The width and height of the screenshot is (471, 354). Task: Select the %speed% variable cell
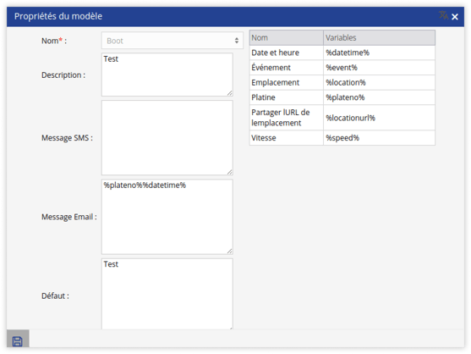click(379, 138)
